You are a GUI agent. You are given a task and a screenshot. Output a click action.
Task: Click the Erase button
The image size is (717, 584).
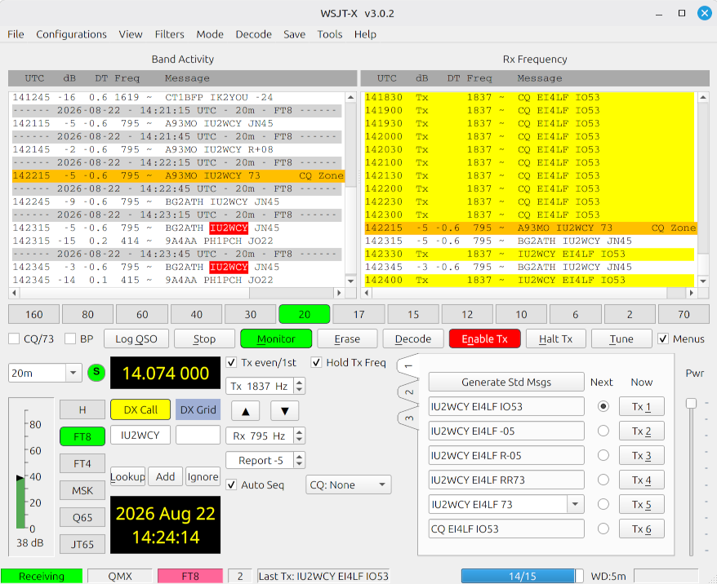pos(347,338)
